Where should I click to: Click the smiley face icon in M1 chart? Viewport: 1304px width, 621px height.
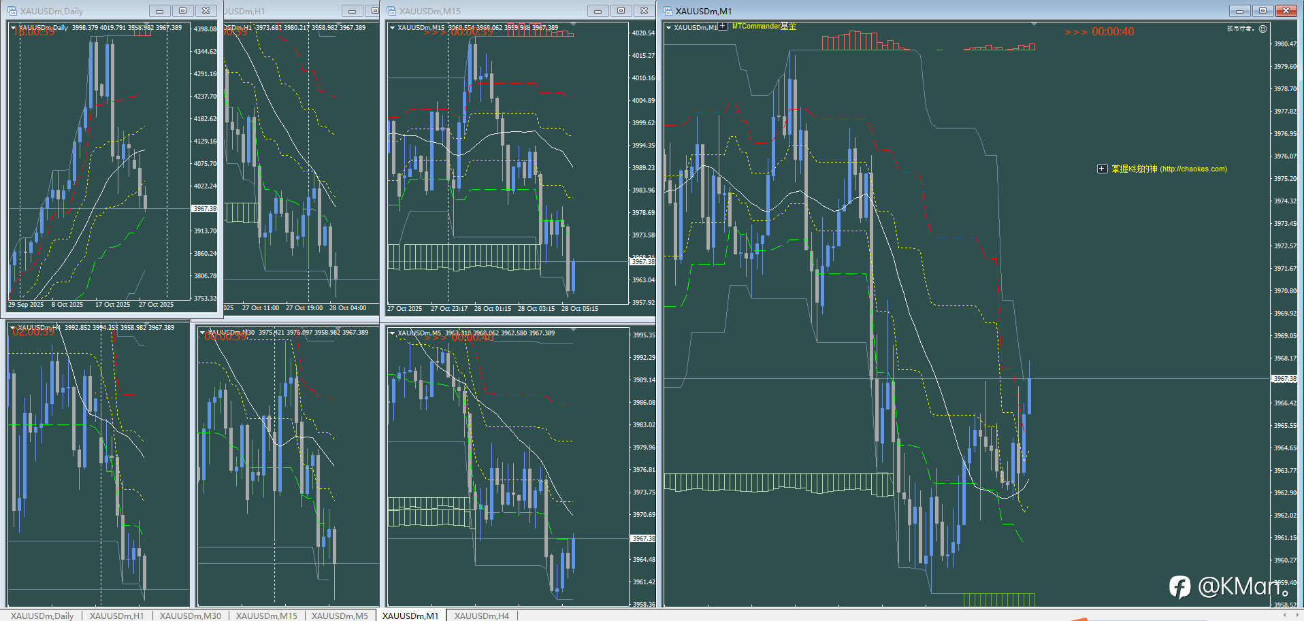tap(1262, 29)
